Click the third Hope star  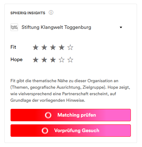coord(53,60)
